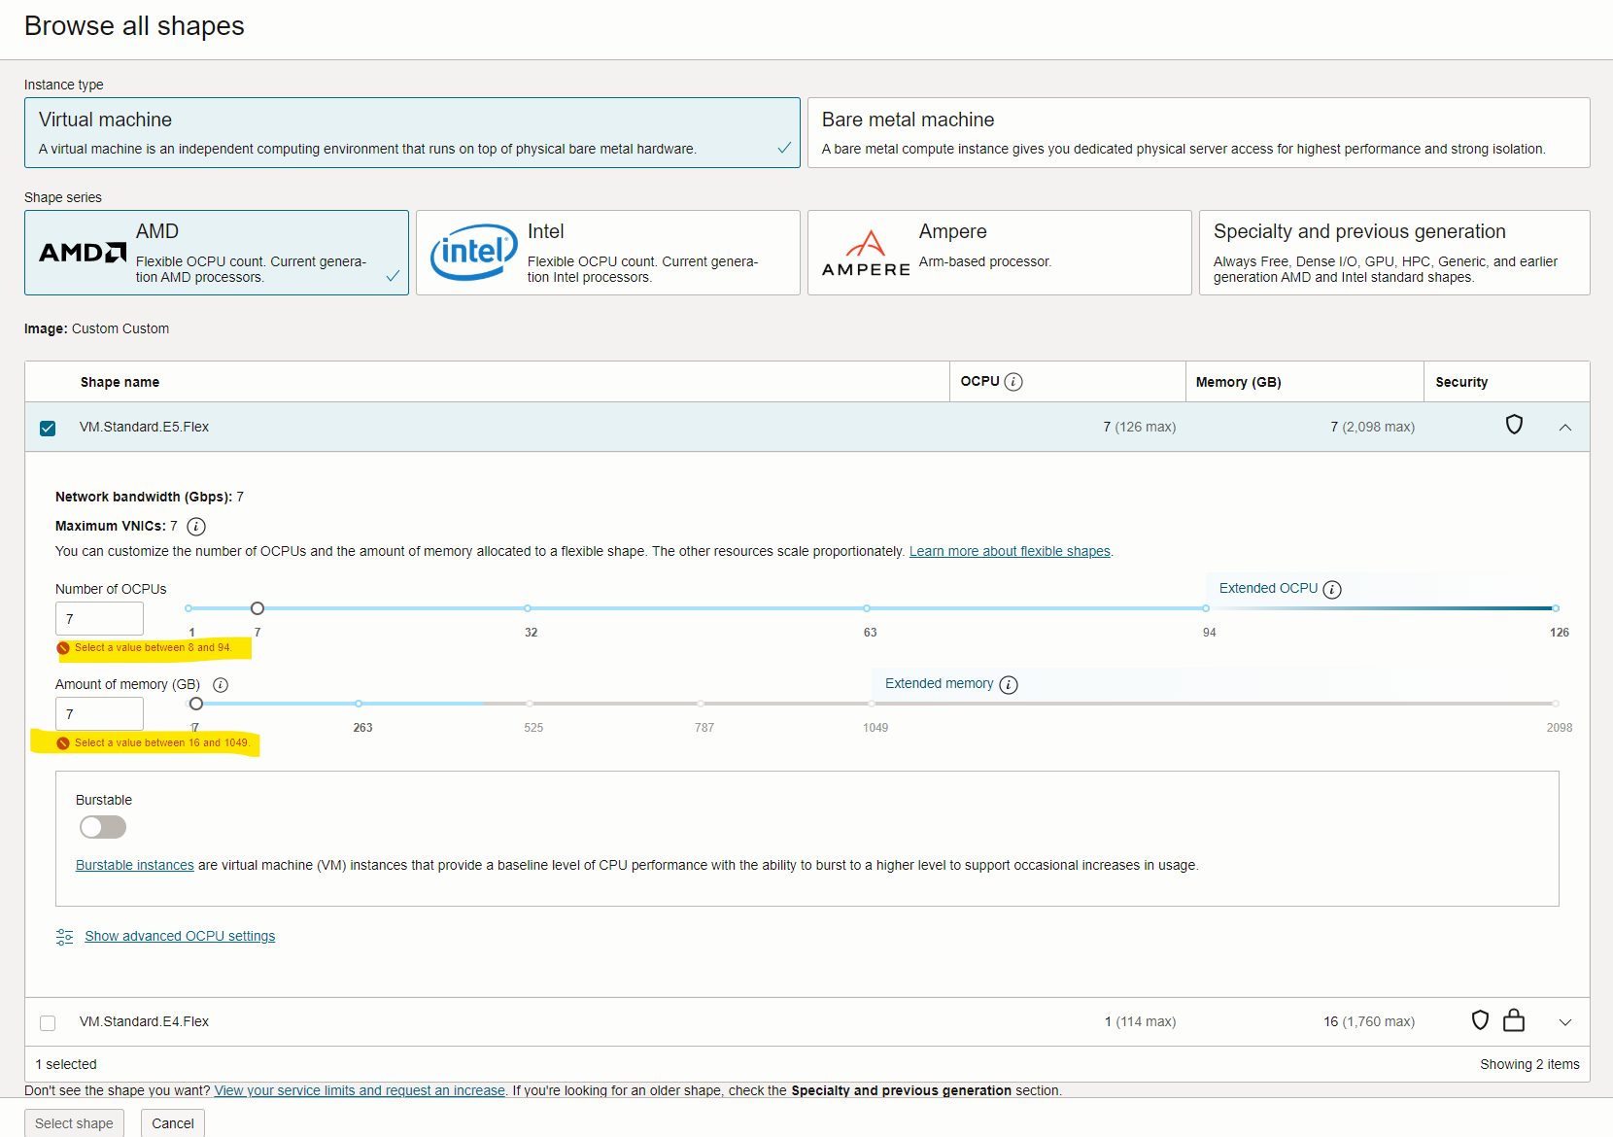Uncheck the VM.Standard.E5.Flex checkbox
This screenshot has height=1137, width=1613.
click(x=48, y=429)
